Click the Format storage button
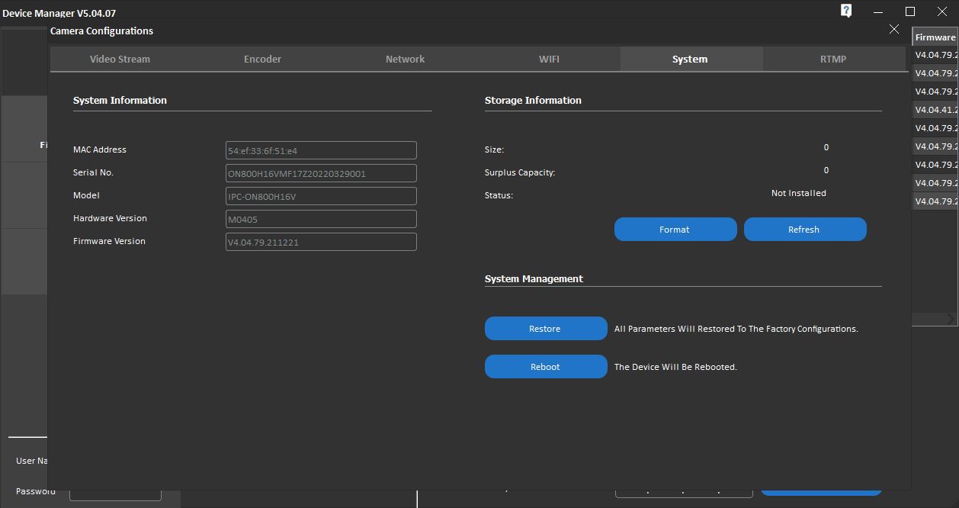Image resolution: width=959 pixels, height=508 pixels. point(675,229)
